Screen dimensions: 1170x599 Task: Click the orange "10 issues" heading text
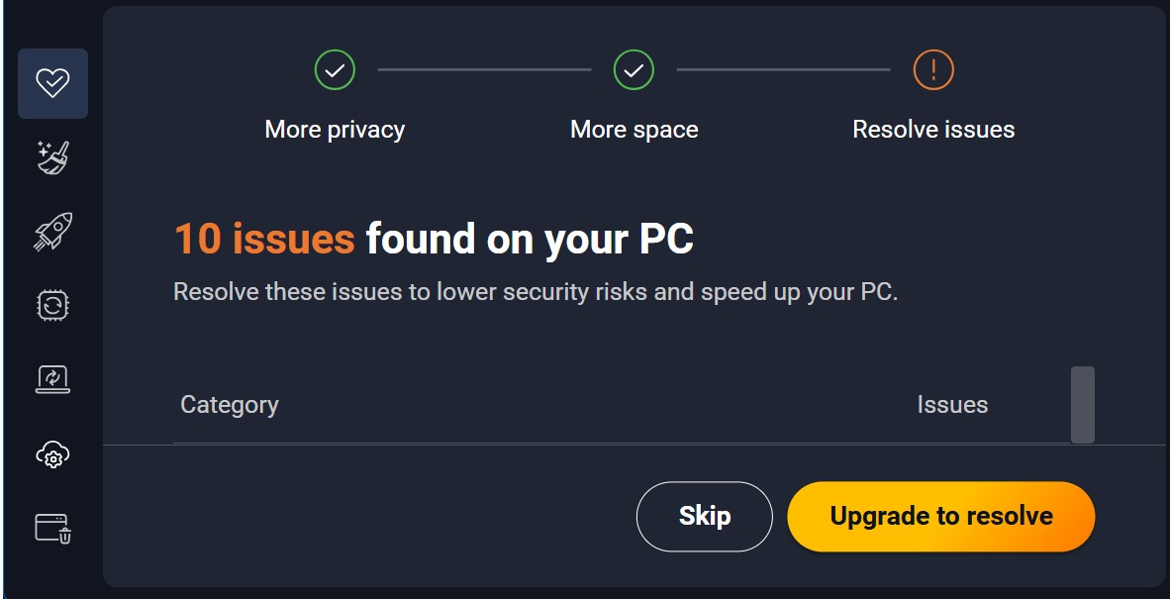click(x=264, y=239)
